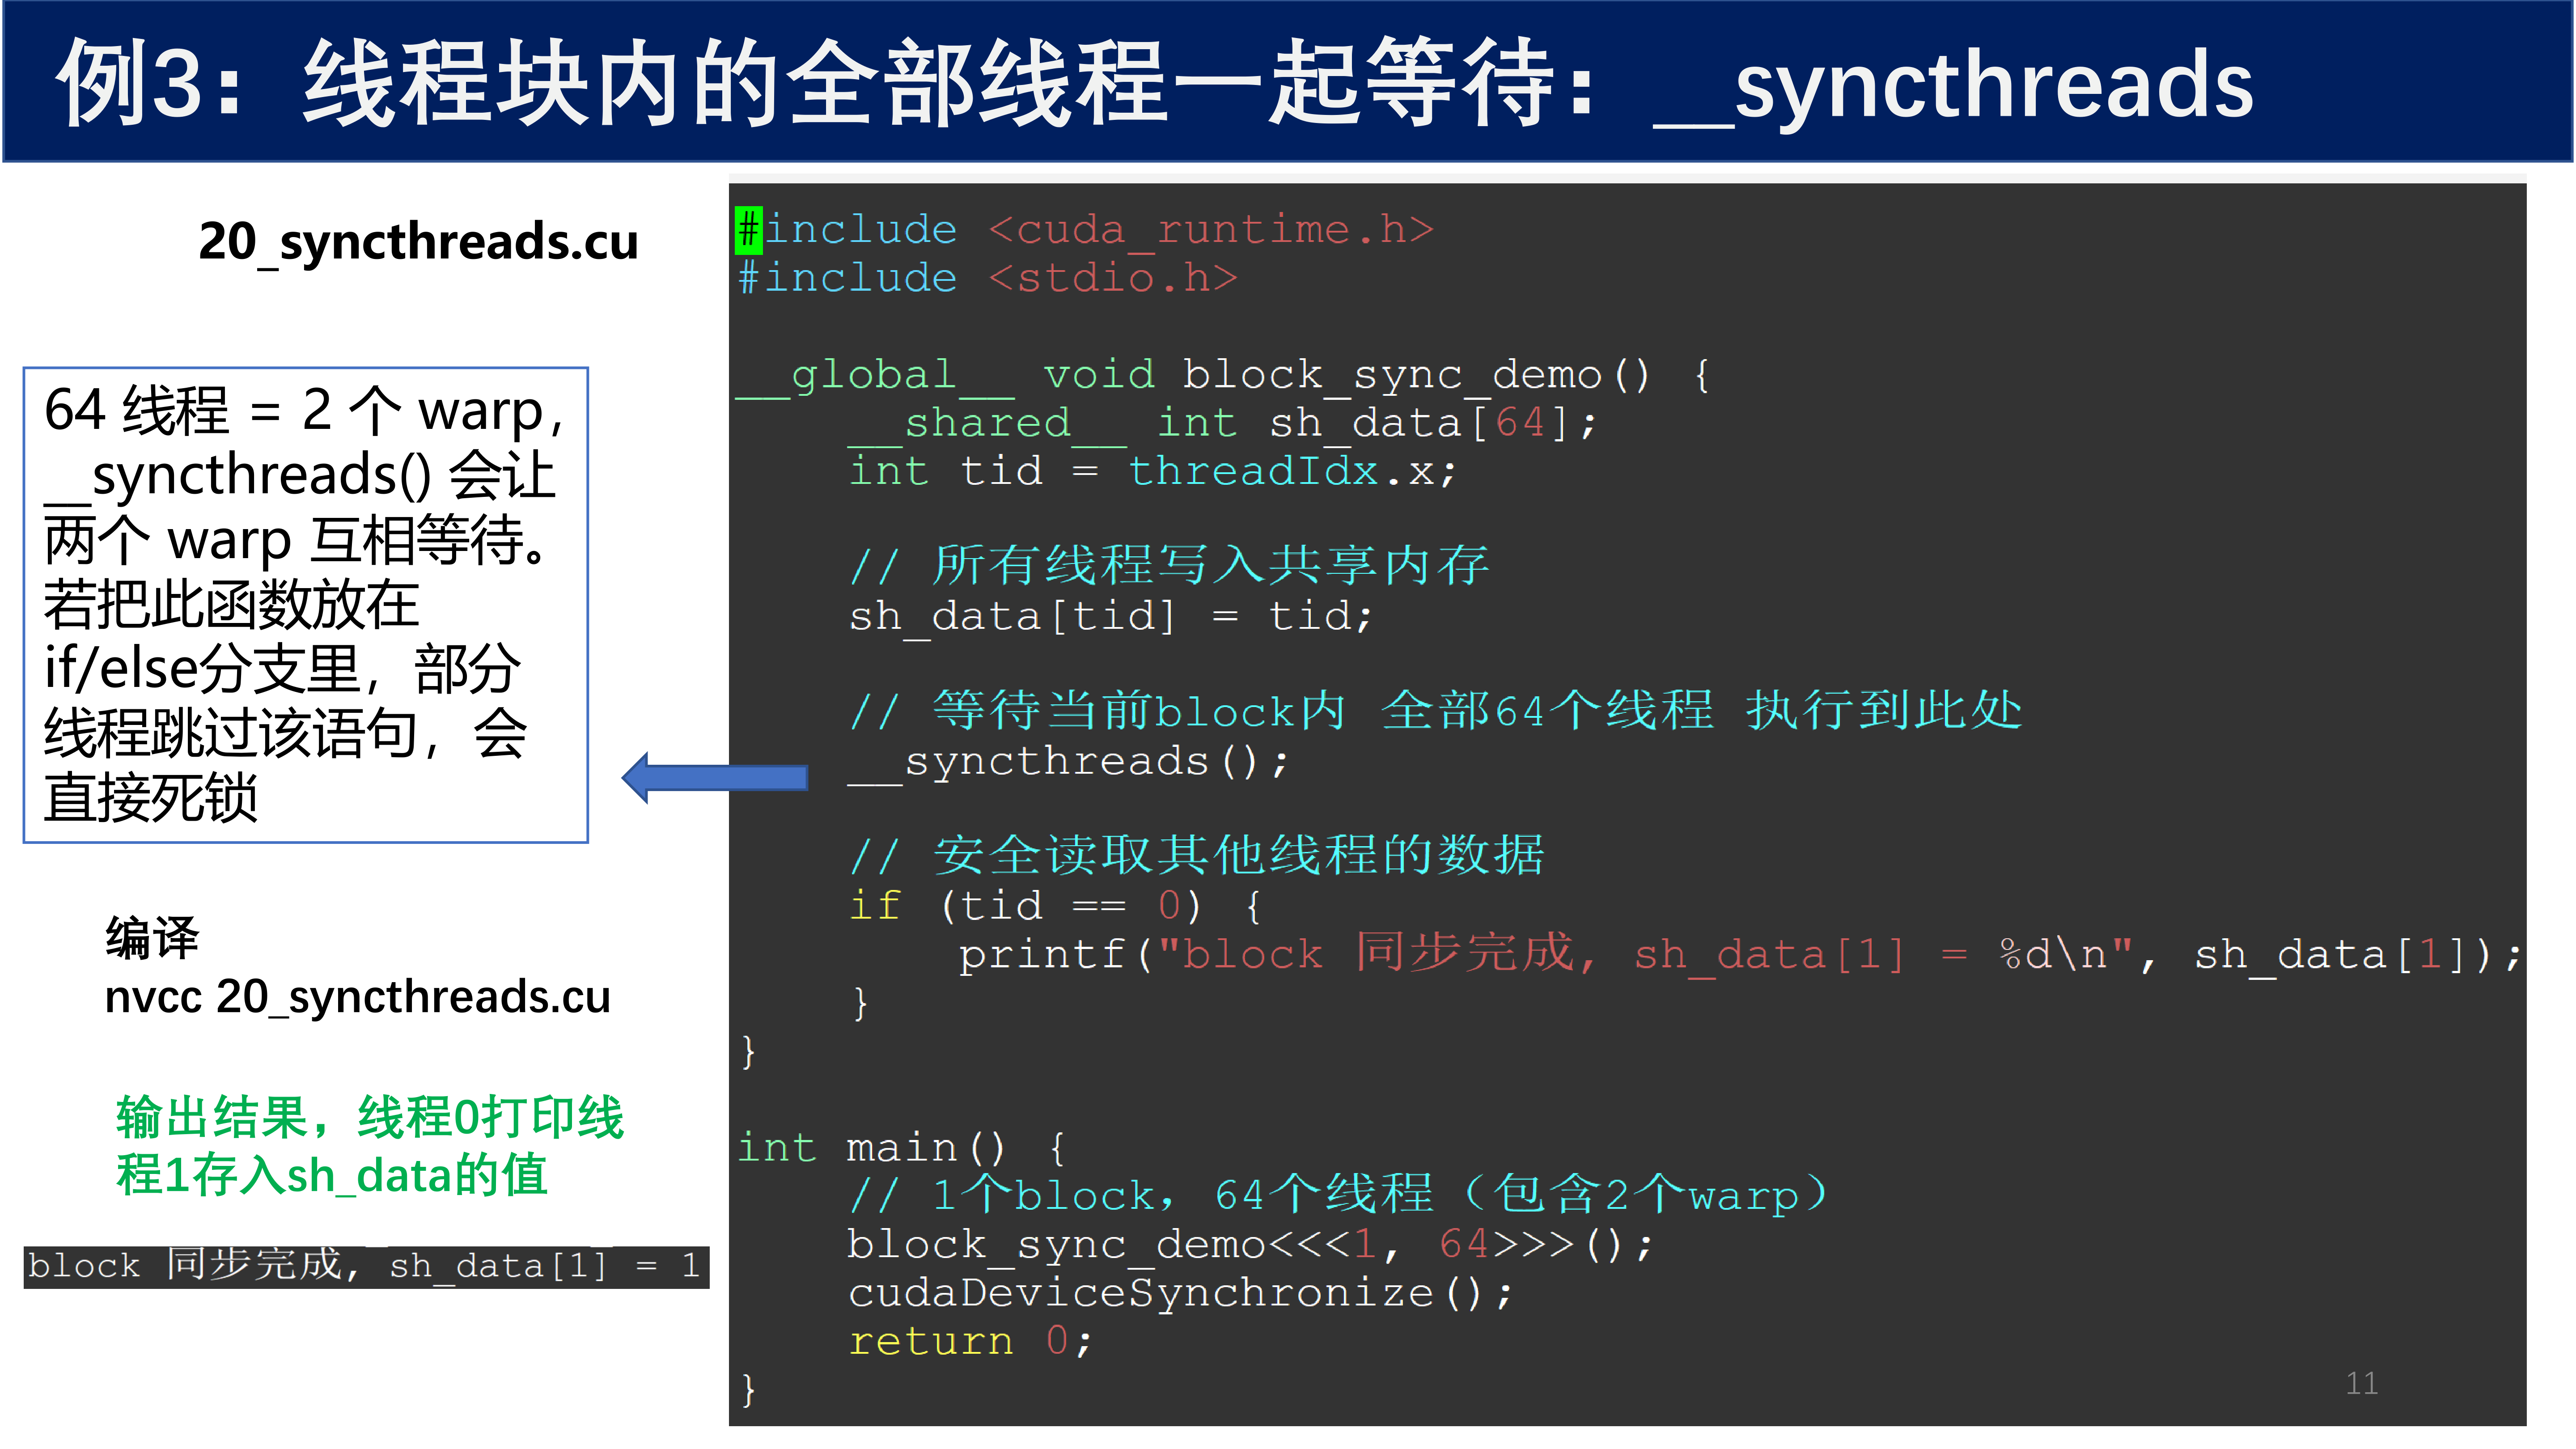2576x1449 pixels.
Task: Click the __global__ void block_sync_demo() line
Action: (1223, 376)
